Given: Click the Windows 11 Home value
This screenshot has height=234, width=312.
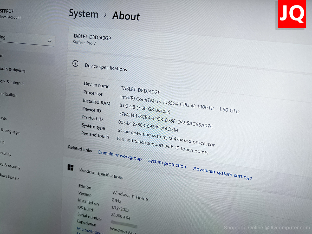Looking at the screenshot, I should (x=130, y=196).
